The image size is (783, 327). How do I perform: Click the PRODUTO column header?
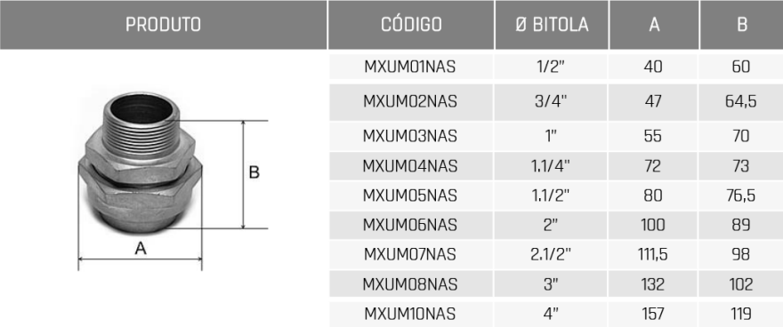[x=164, y=24]
